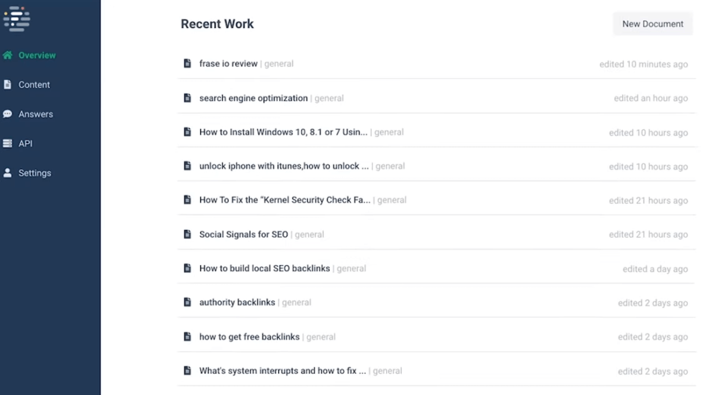701x395 pixels.
Task: Click file icon next to Social Signals for SEO
Action: click(x=188, y=234)
